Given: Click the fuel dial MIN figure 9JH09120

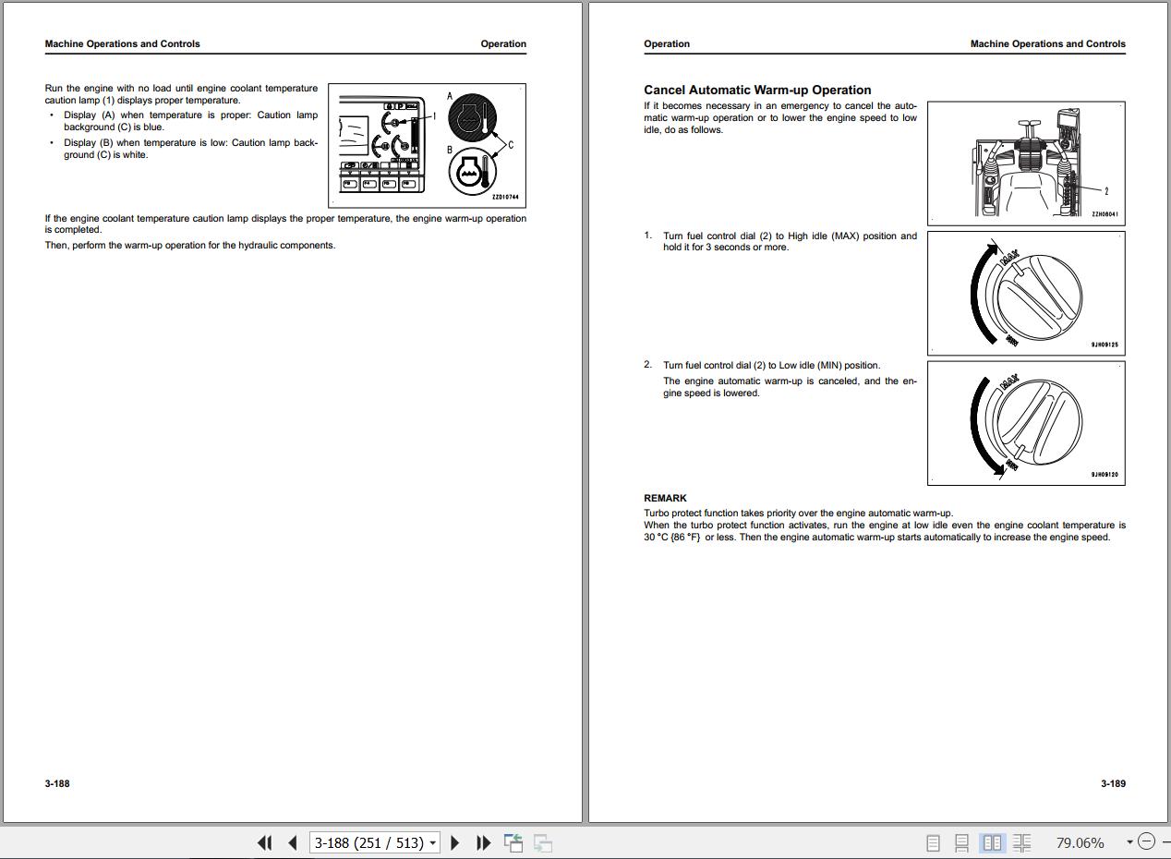Looking at the screenshot, I should pyautogui.click(x=1026, y=422).
